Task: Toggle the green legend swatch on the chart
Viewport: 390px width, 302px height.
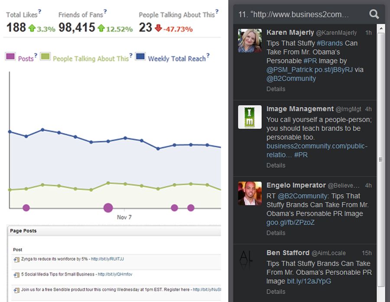Action: pyautogui.click(x=45, y=57)
